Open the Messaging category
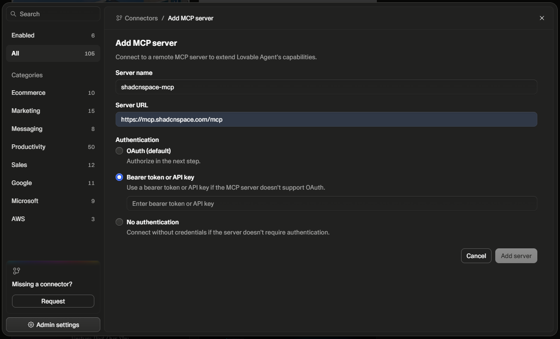Image resolution: width=560 pixels, height=339 pixels. (x=53, y=129)
